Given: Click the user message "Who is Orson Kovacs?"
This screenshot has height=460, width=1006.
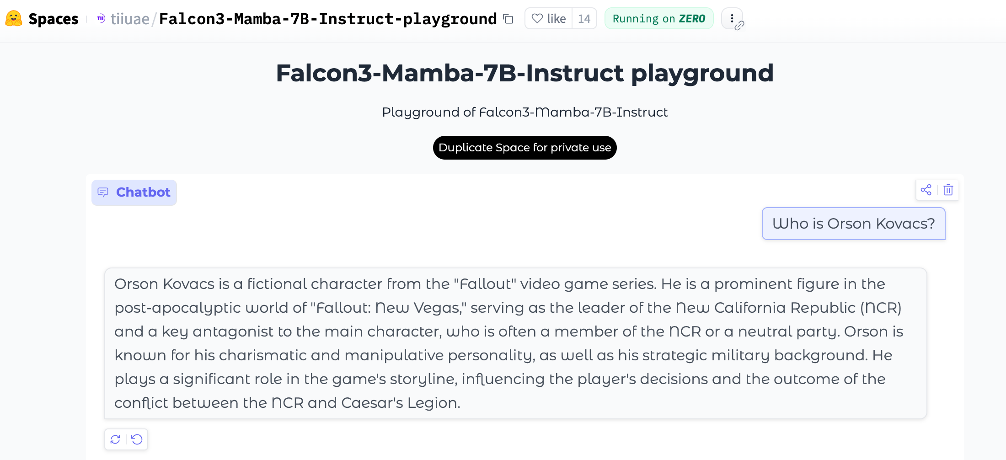Looking at the screenshot, I should coord(853,224).
